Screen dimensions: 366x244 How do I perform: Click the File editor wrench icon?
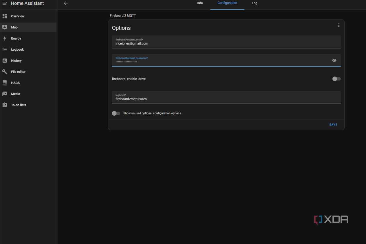[5, 72]
